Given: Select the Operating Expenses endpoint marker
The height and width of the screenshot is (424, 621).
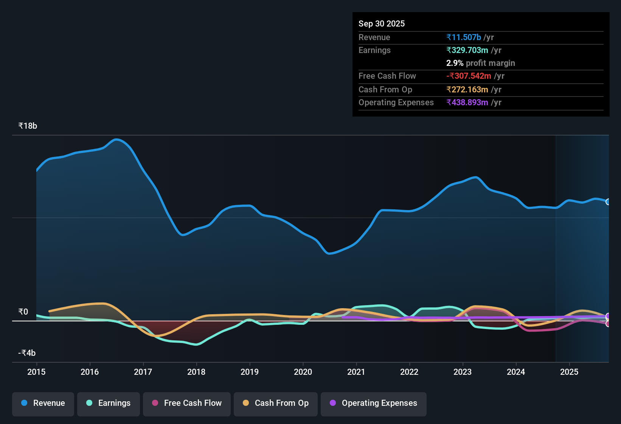Looking at the screenshot, I should 608,315.
